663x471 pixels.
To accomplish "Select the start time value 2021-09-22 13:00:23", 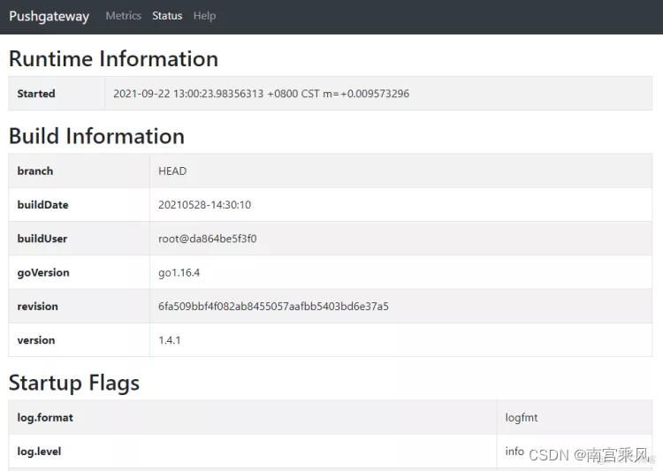I will tap(262, 94).
